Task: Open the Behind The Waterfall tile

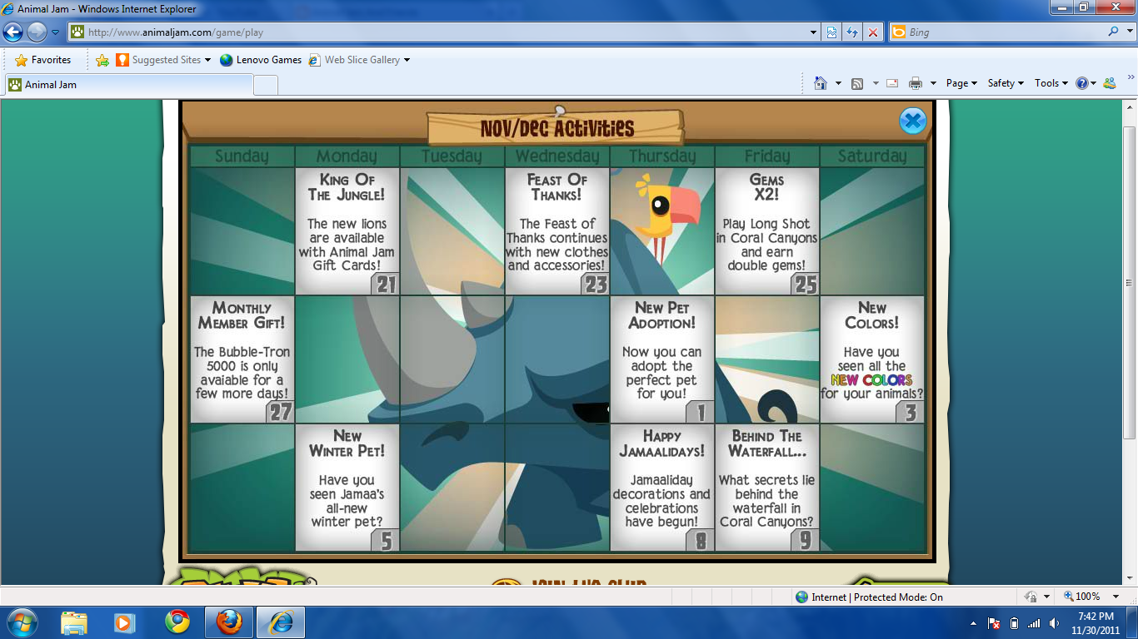Action: pos(767,488)
